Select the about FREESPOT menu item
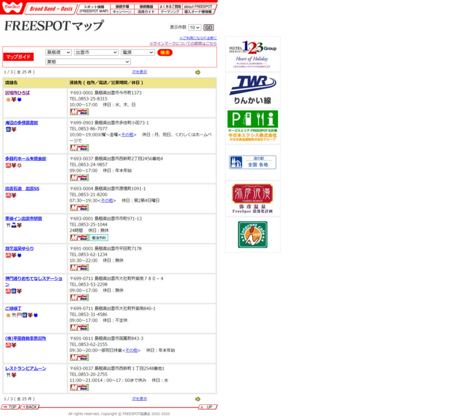475x418 pixels. [198, 6]
